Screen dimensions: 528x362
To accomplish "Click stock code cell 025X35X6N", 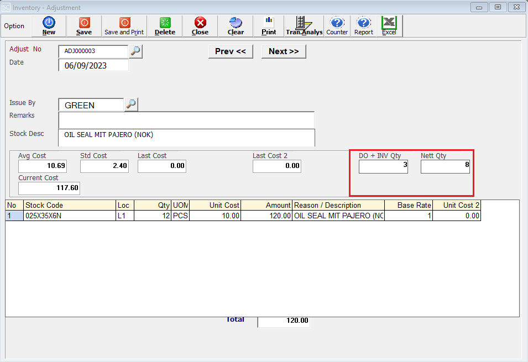I will [x=70, y=216].
